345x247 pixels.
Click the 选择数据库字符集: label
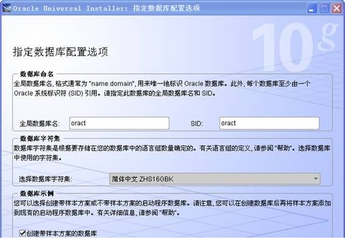click(x=45, y=179)
